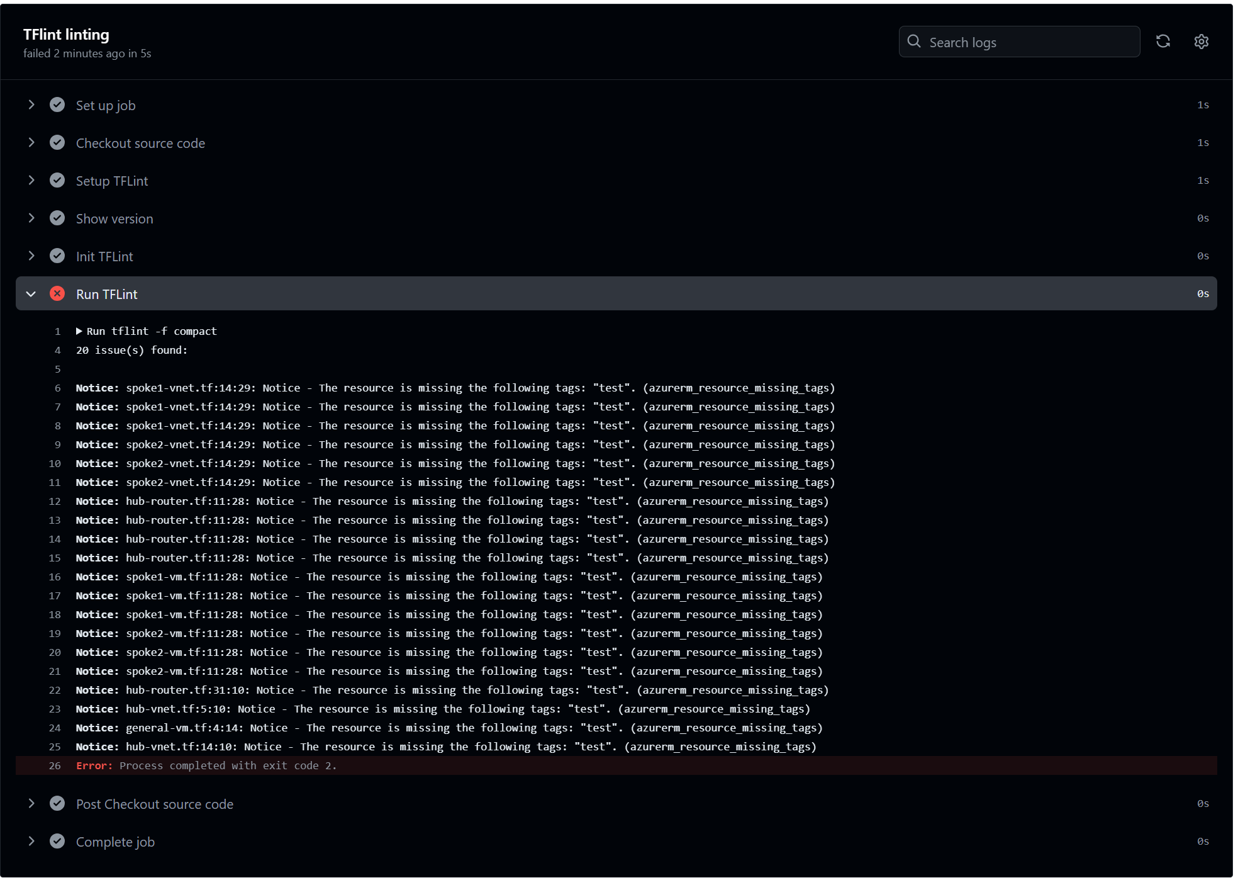Screen dimensions: 1238x880
Task: Click Setup TFLint success checkmark icon
Action: click(57, 181)
